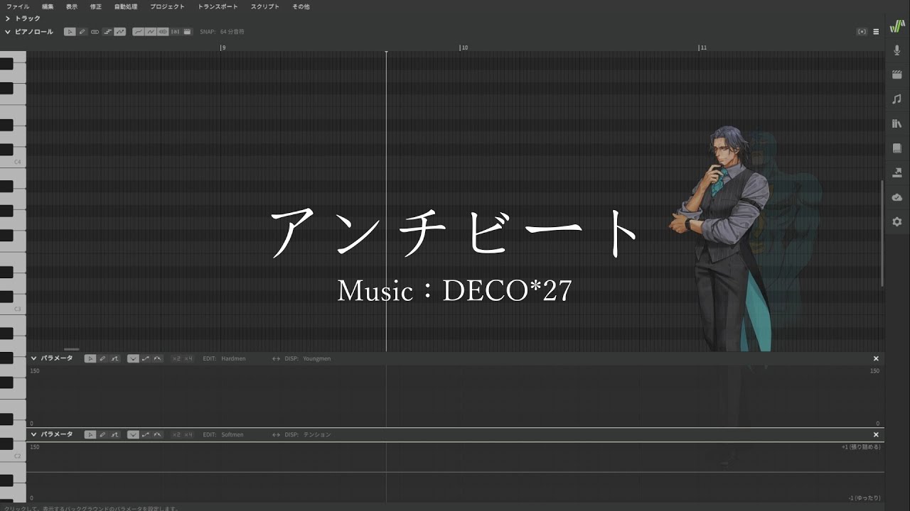Open the その他 menu
The image size is (910, 511).
click(301, 6)
